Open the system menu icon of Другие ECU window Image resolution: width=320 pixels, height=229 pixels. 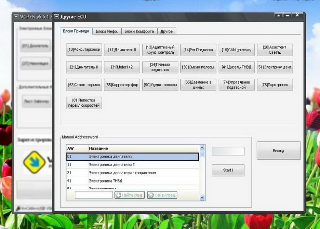[x=56, y=16]
